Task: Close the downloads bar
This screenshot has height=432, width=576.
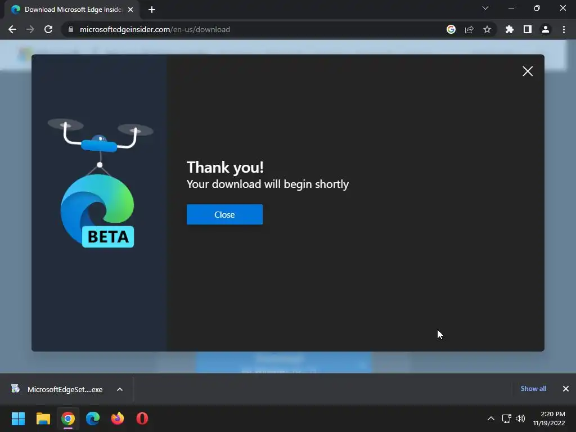Action: tap(566, 389)
